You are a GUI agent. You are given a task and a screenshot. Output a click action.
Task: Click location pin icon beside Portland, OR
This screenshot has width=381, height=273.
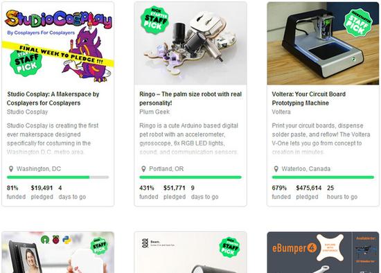click(x=143, y=168)
